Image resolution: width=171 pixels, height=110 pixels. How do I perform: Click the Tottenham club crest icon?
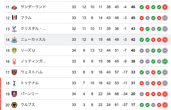14,83
